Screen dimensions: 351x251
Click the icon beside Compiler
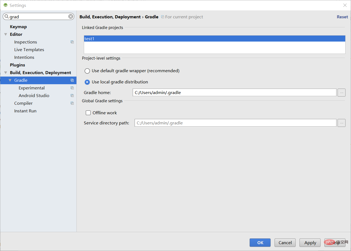pos(72,103)
